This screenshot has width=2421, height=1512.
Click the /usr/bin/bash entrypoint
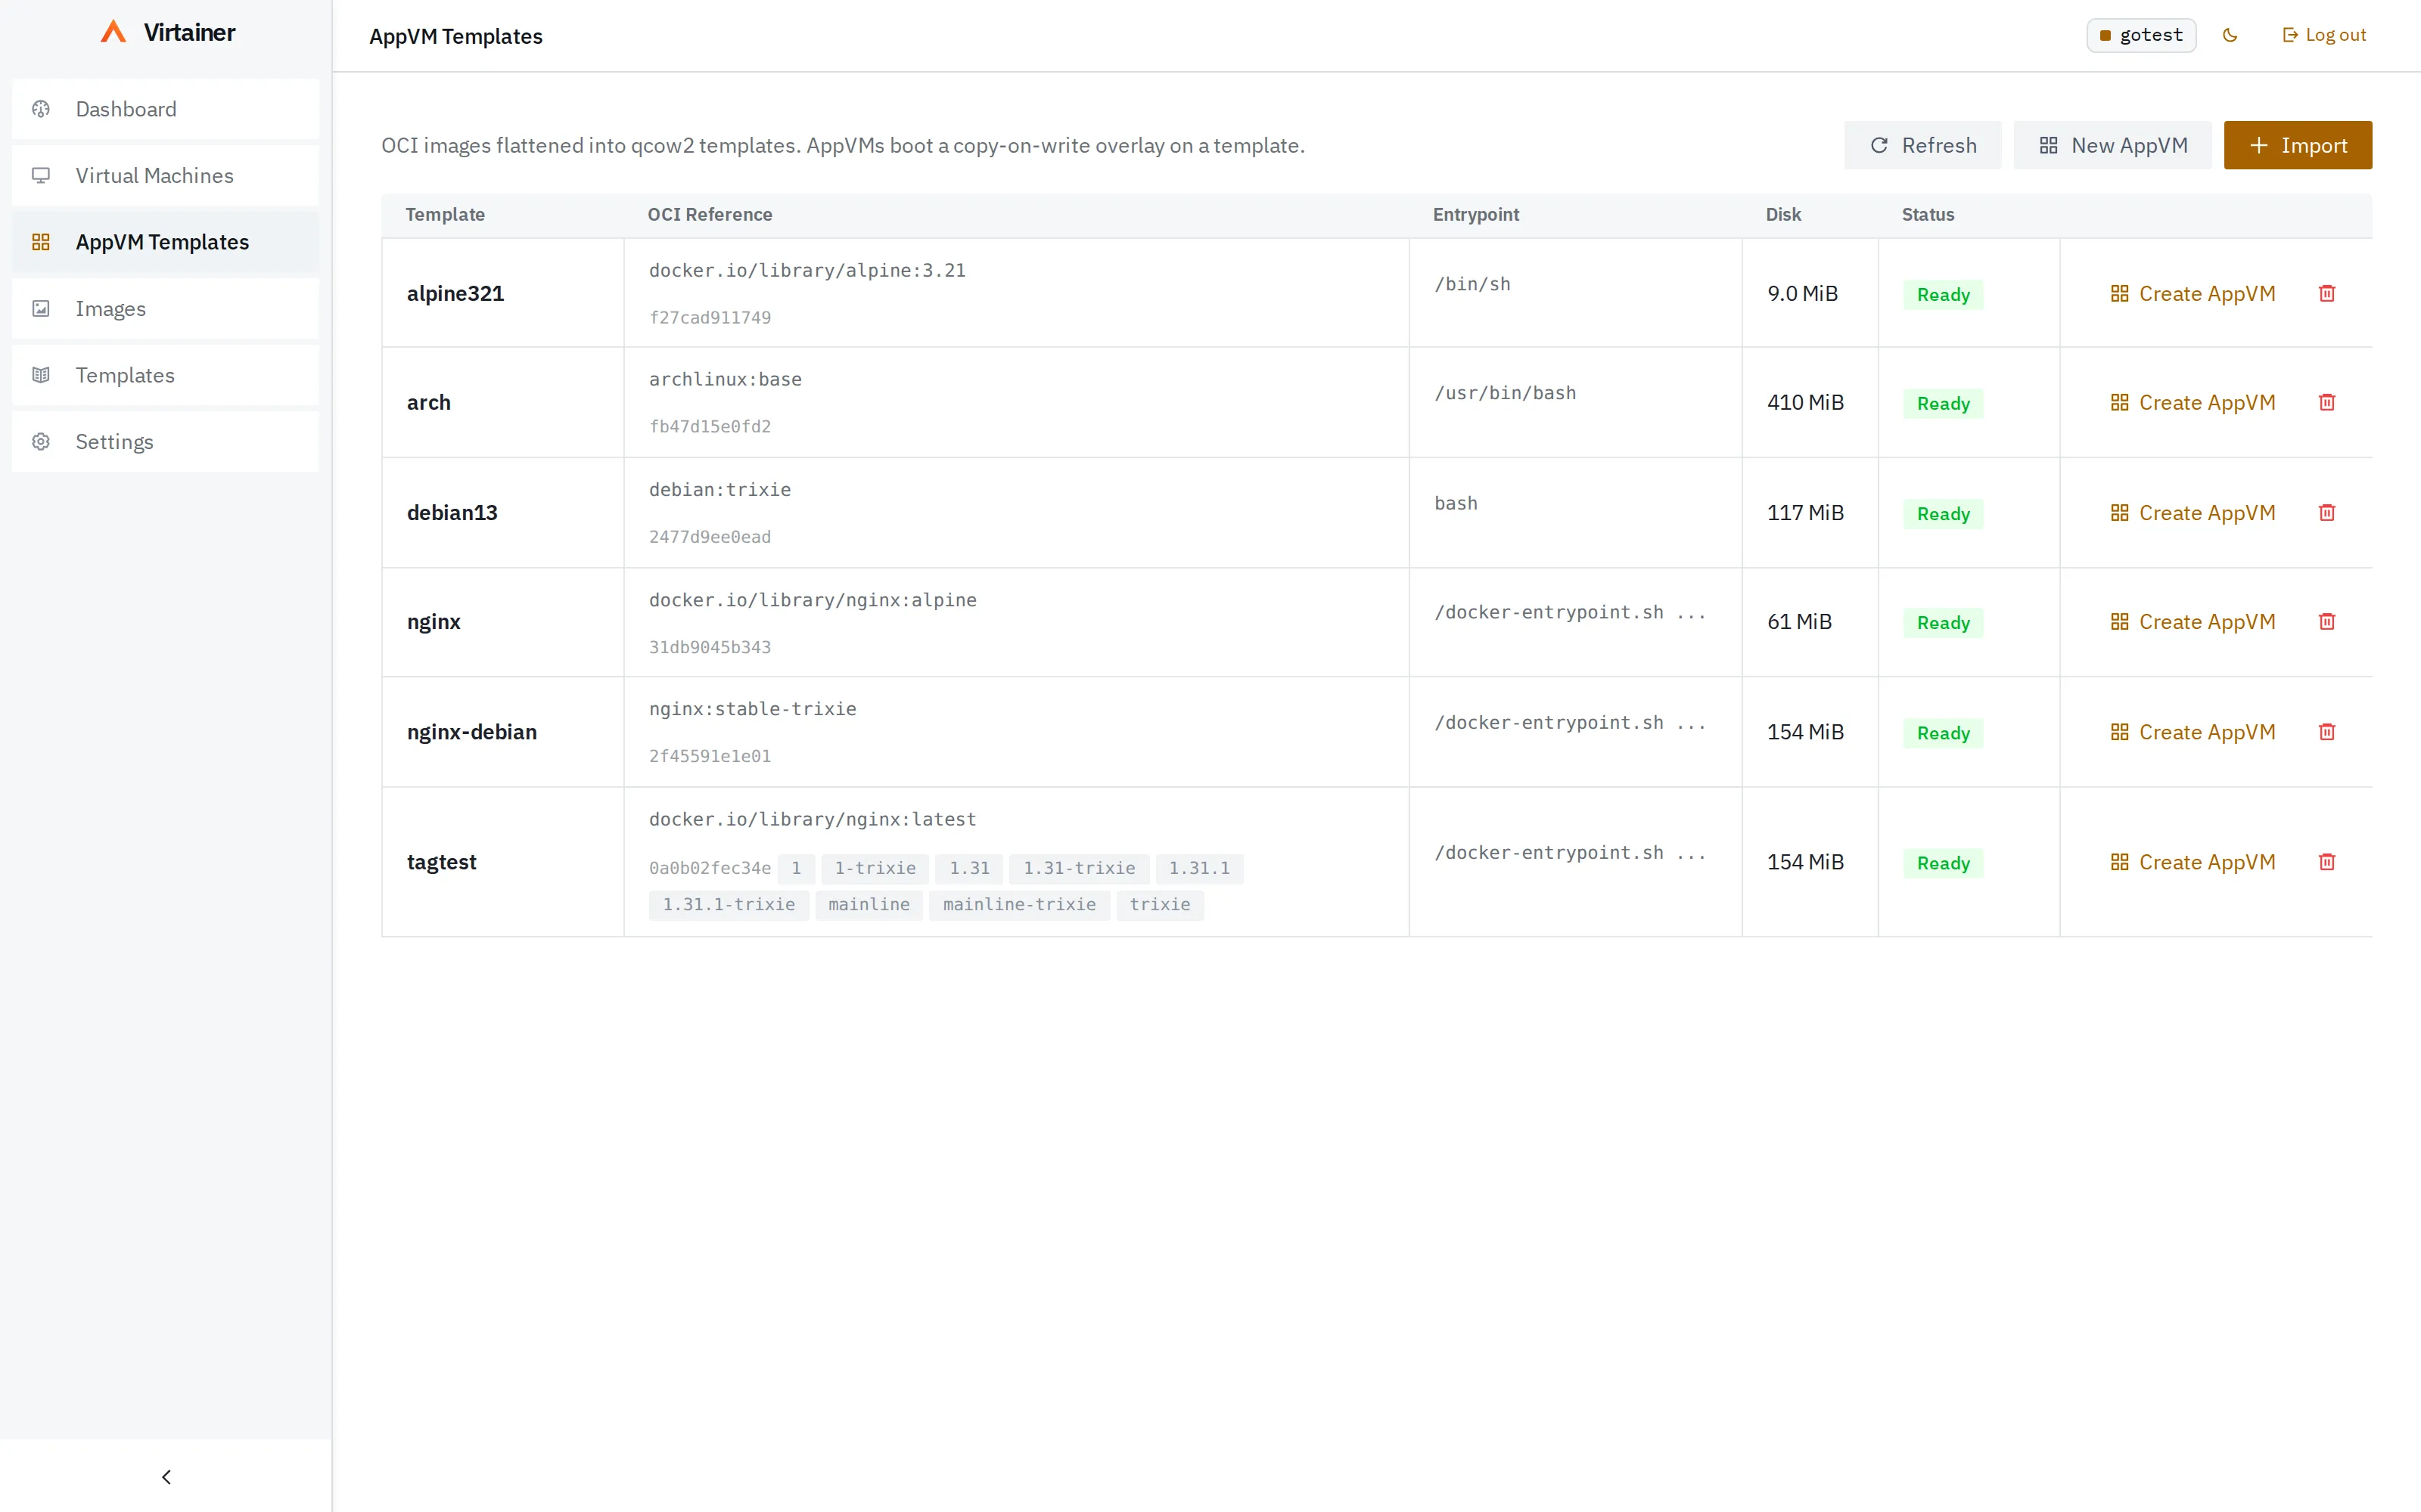click(1505, 393)
